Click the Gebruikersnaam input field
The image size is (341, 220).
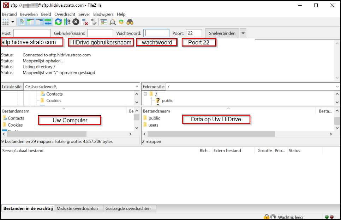100,33
